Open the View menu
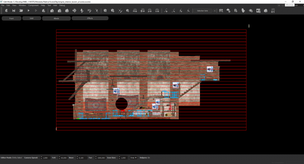 (14, 5)
